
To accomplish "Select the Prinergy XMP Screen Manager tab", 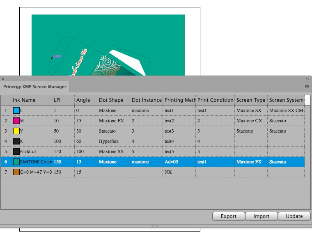I will pyautogui.click(x=34, y=87).
